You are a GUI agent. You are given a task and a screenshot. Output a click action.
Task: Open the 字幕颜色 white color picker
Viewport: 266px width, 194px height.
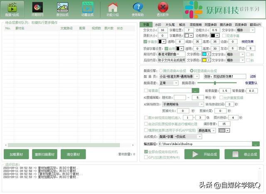189,36
